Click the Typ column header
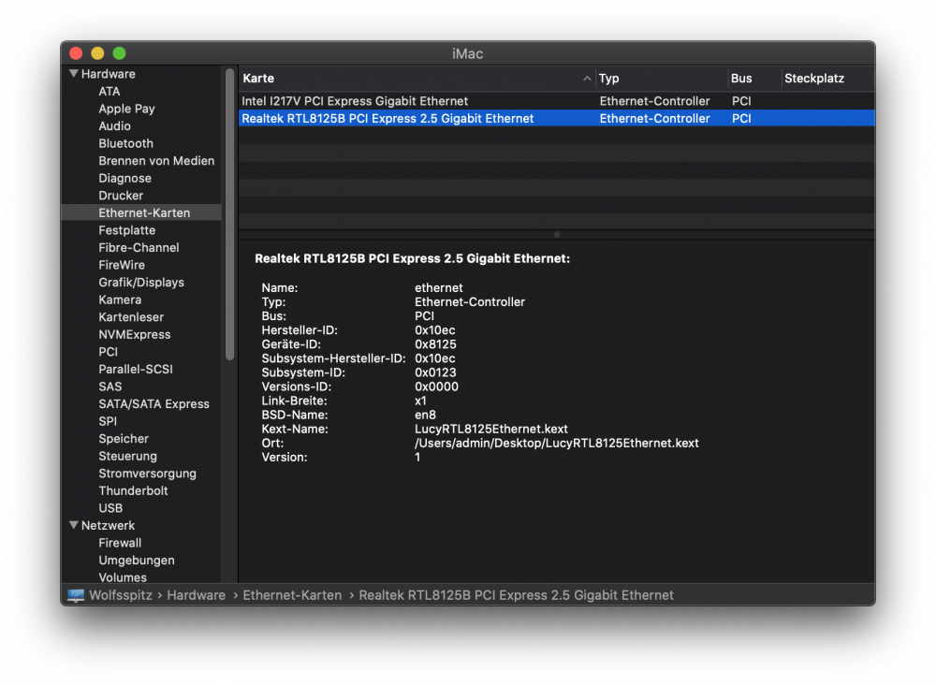The image size is (936, 686). click(662, 79)
